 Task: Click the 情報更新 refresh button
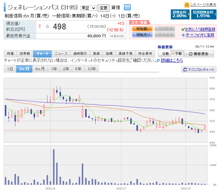[199, 54]
